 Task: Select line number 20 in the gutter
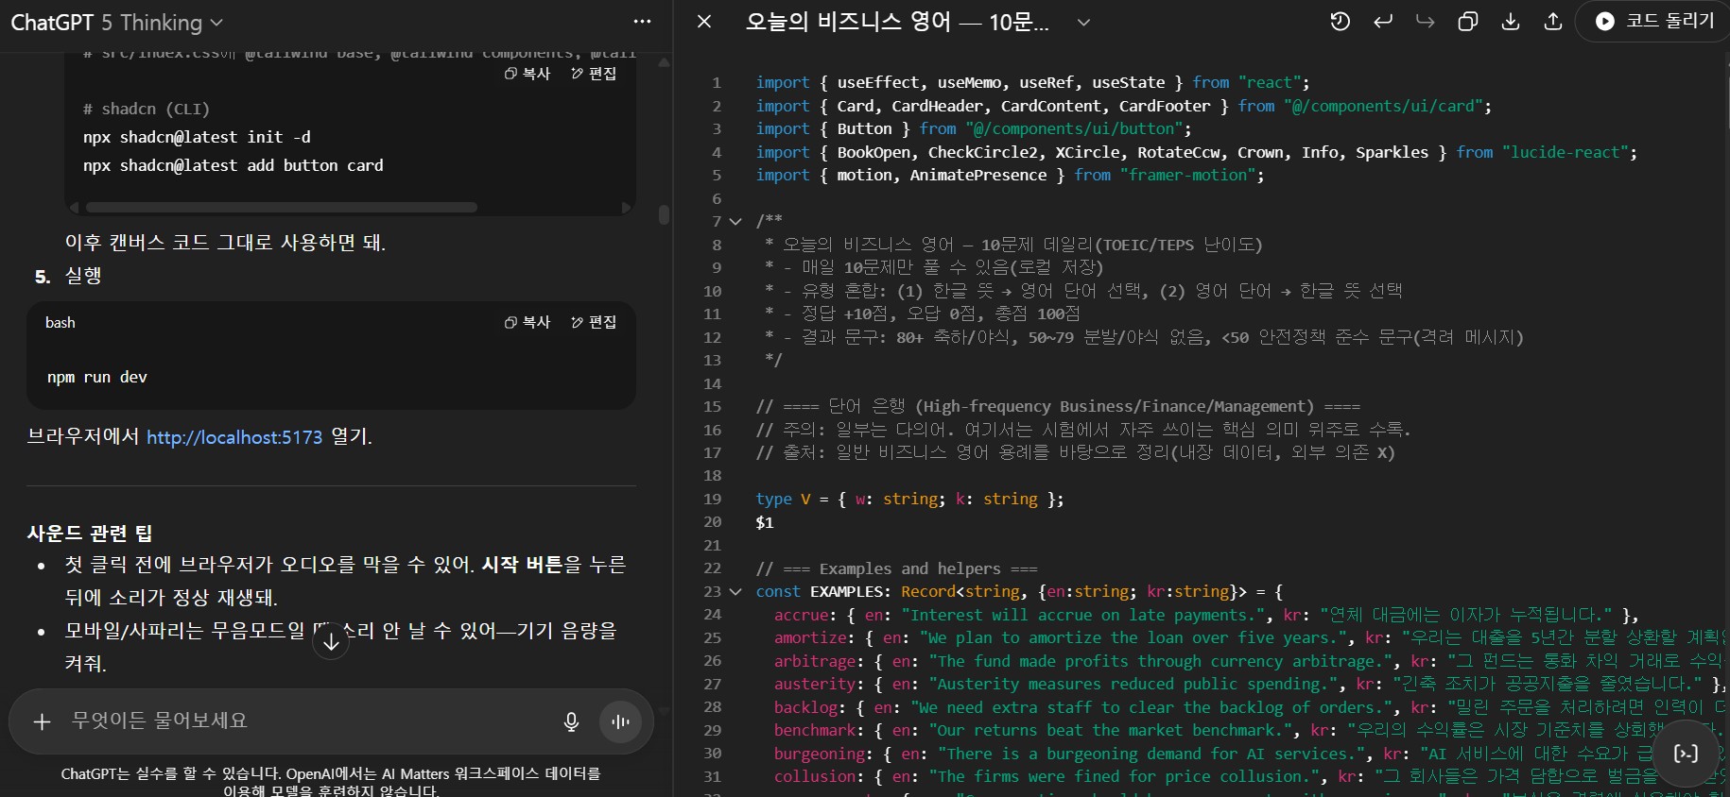(x=712, y=522)
